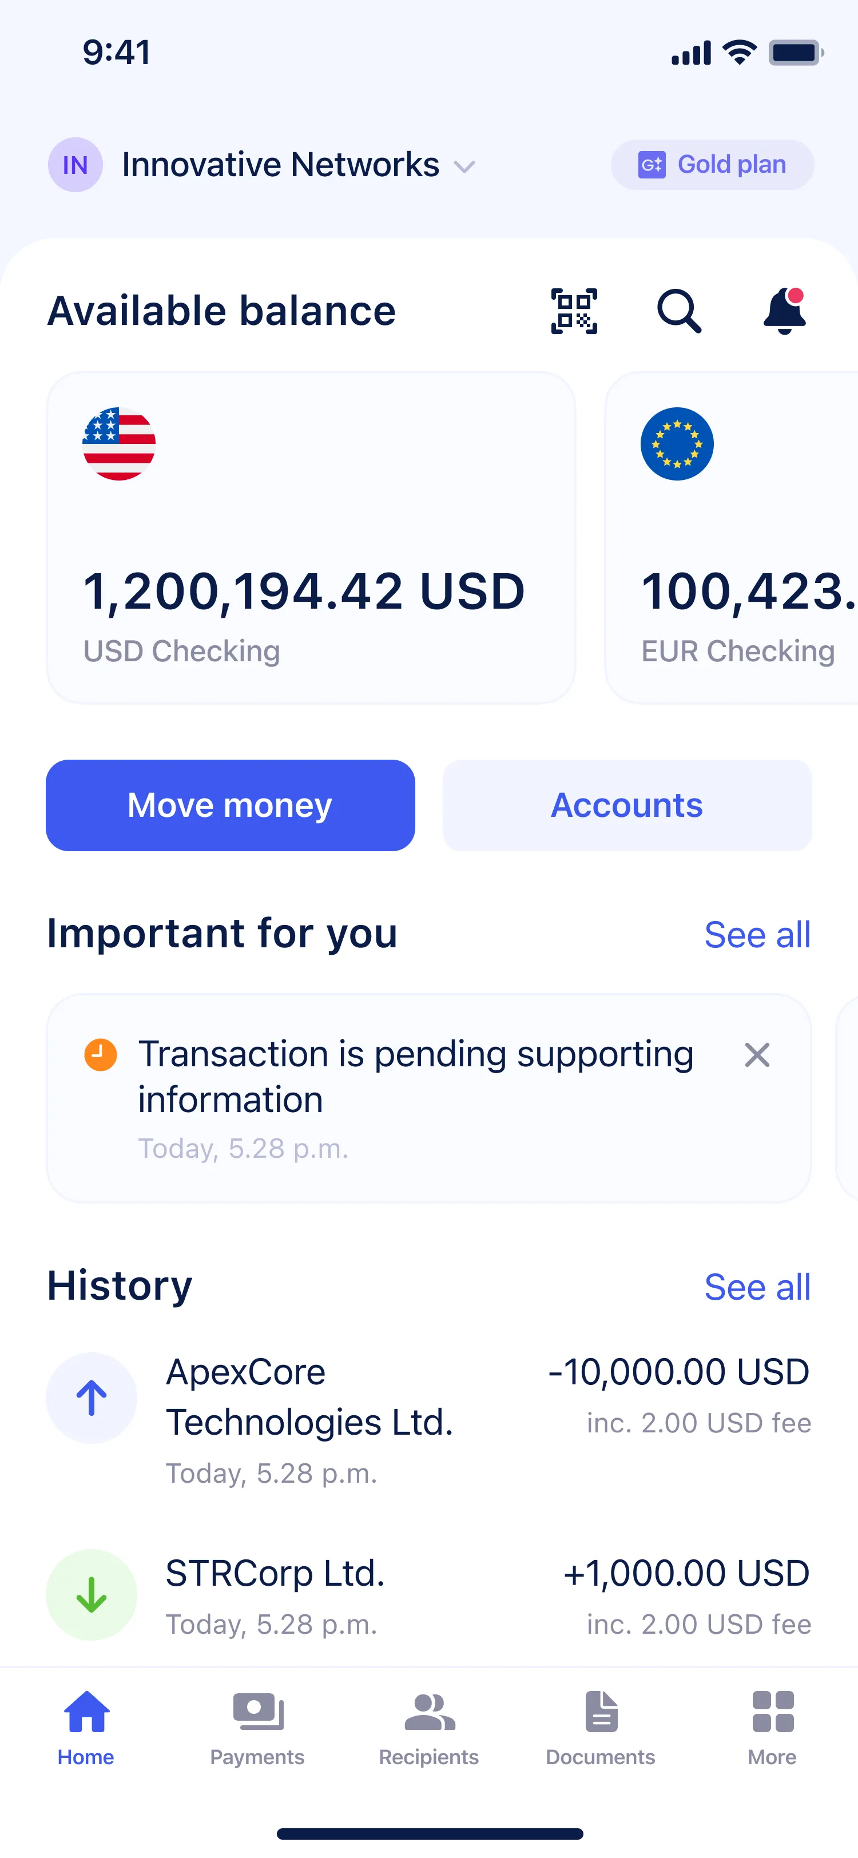Open the Documents tab

click(601, 1728)
